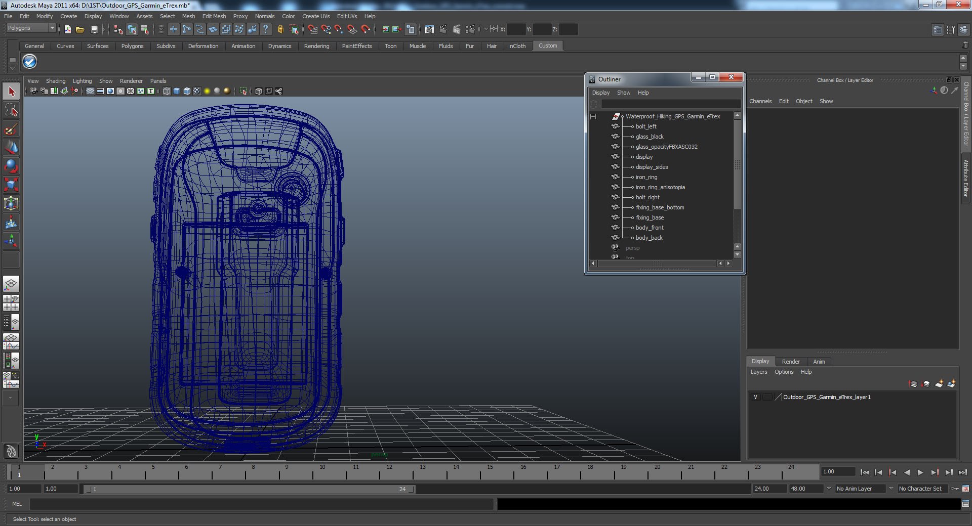Enable the use all lights icon
Screen dimensions: 972x526
[207, 91]
